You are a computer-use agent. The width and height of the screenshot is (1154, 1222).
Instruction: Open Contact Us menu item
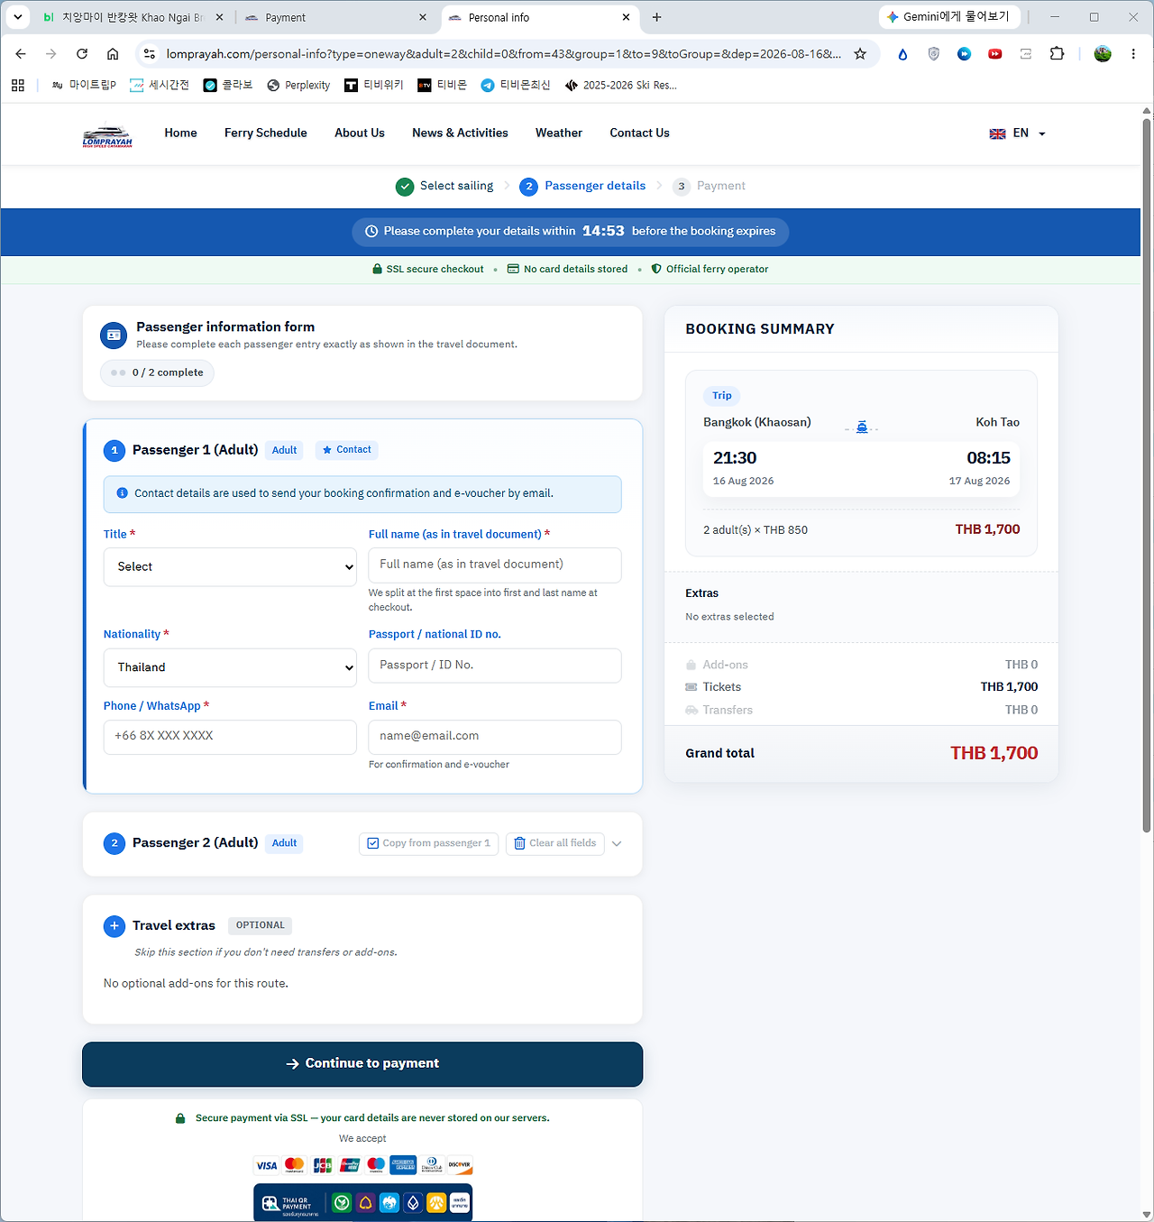click(639, 133)
